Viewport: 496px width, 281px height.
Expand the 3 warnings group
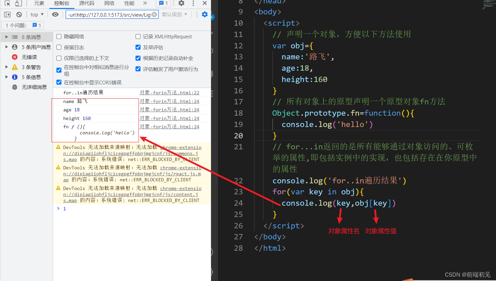[6, 67]
